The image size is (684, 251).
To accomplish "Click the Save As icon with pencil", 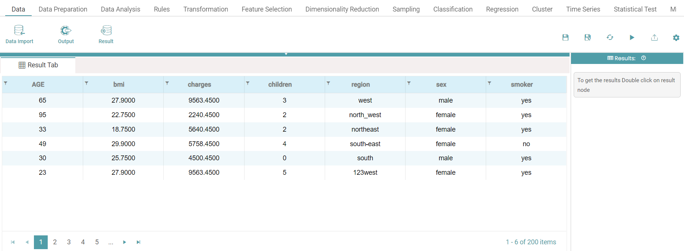I will [587, 38].
